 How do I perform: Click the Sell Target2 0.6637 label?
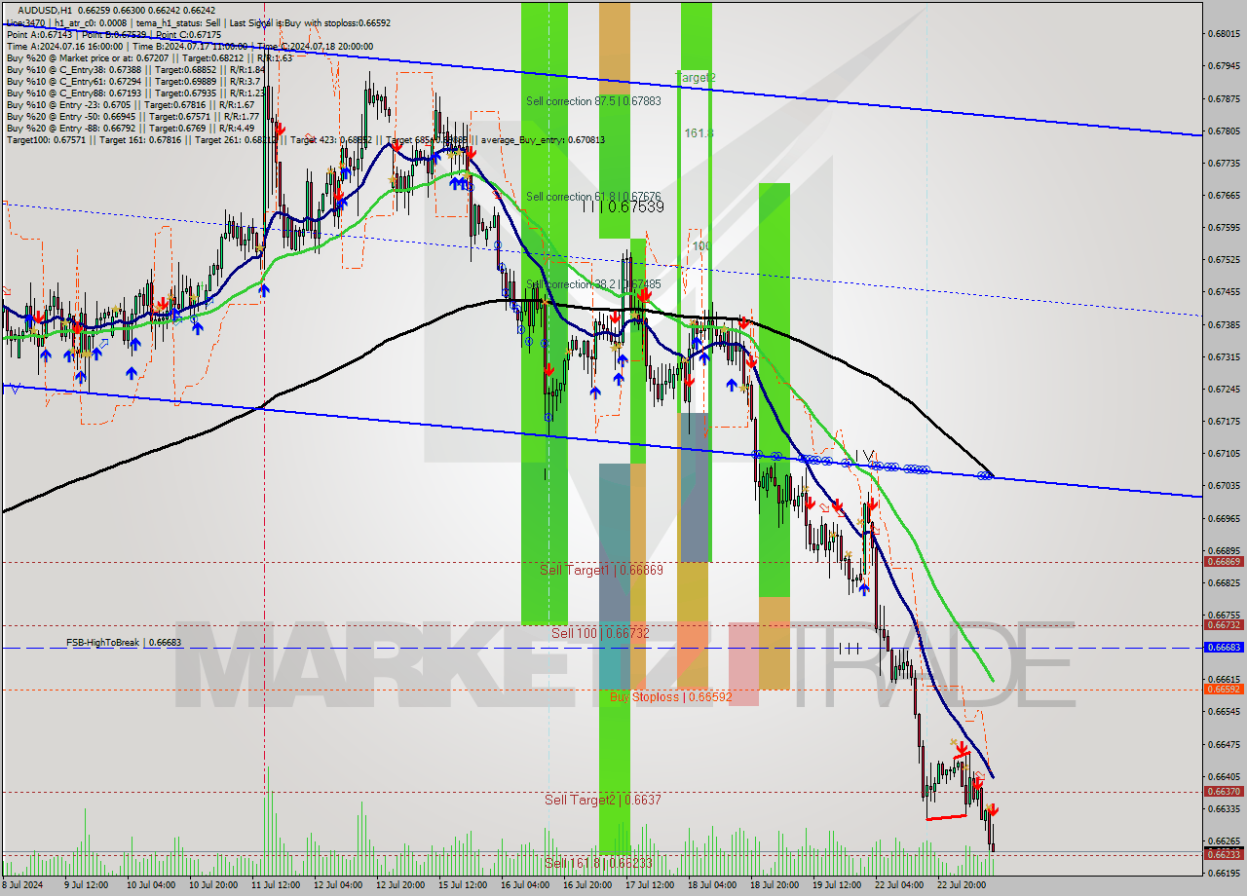601,799
